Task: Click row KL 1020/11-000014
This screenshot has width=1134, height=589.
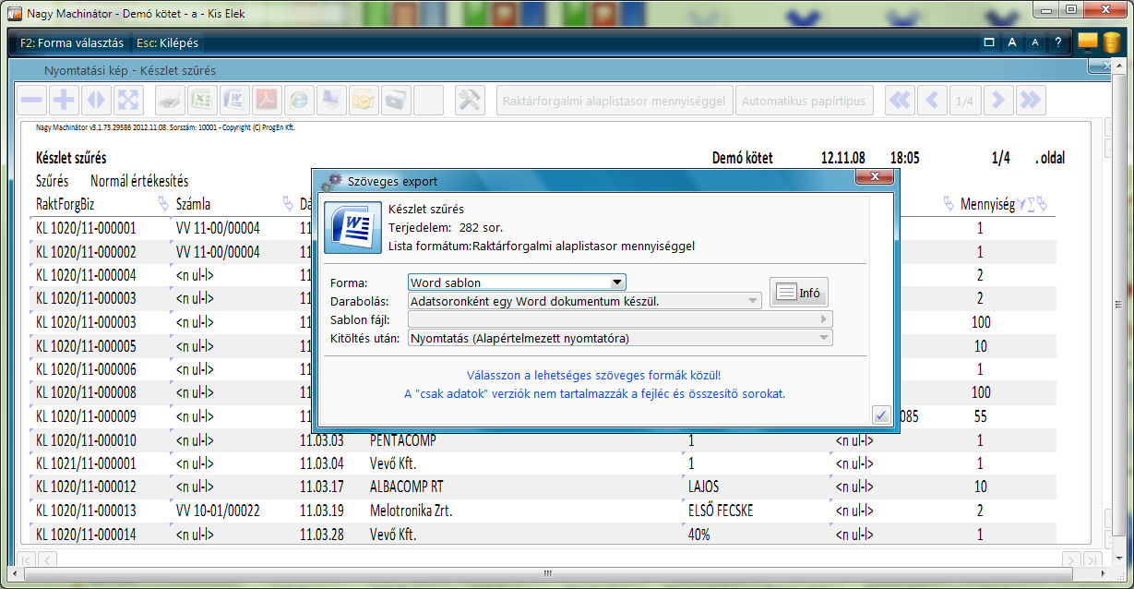Action: tap(544, 534)
